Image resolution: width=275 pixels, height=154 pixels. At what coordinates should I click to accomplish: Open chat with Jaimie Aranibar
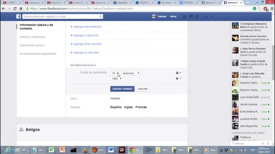click(251, 104)
